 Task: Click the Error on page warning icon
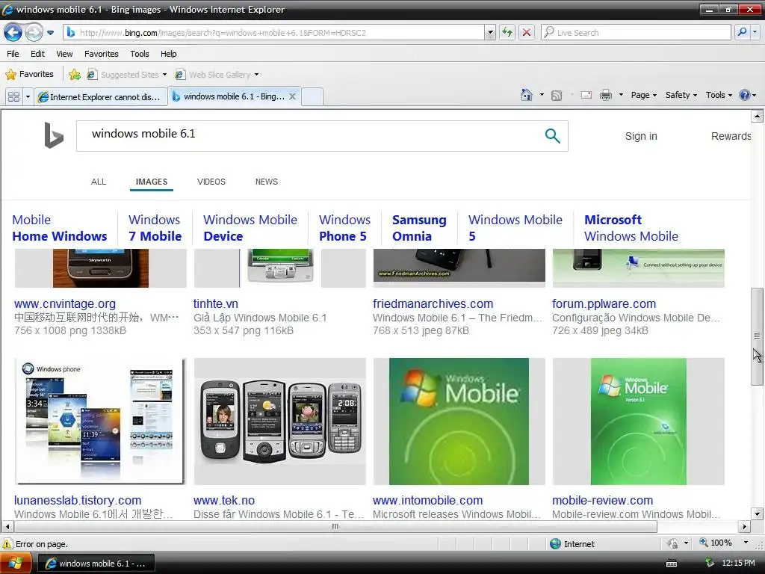7,544
